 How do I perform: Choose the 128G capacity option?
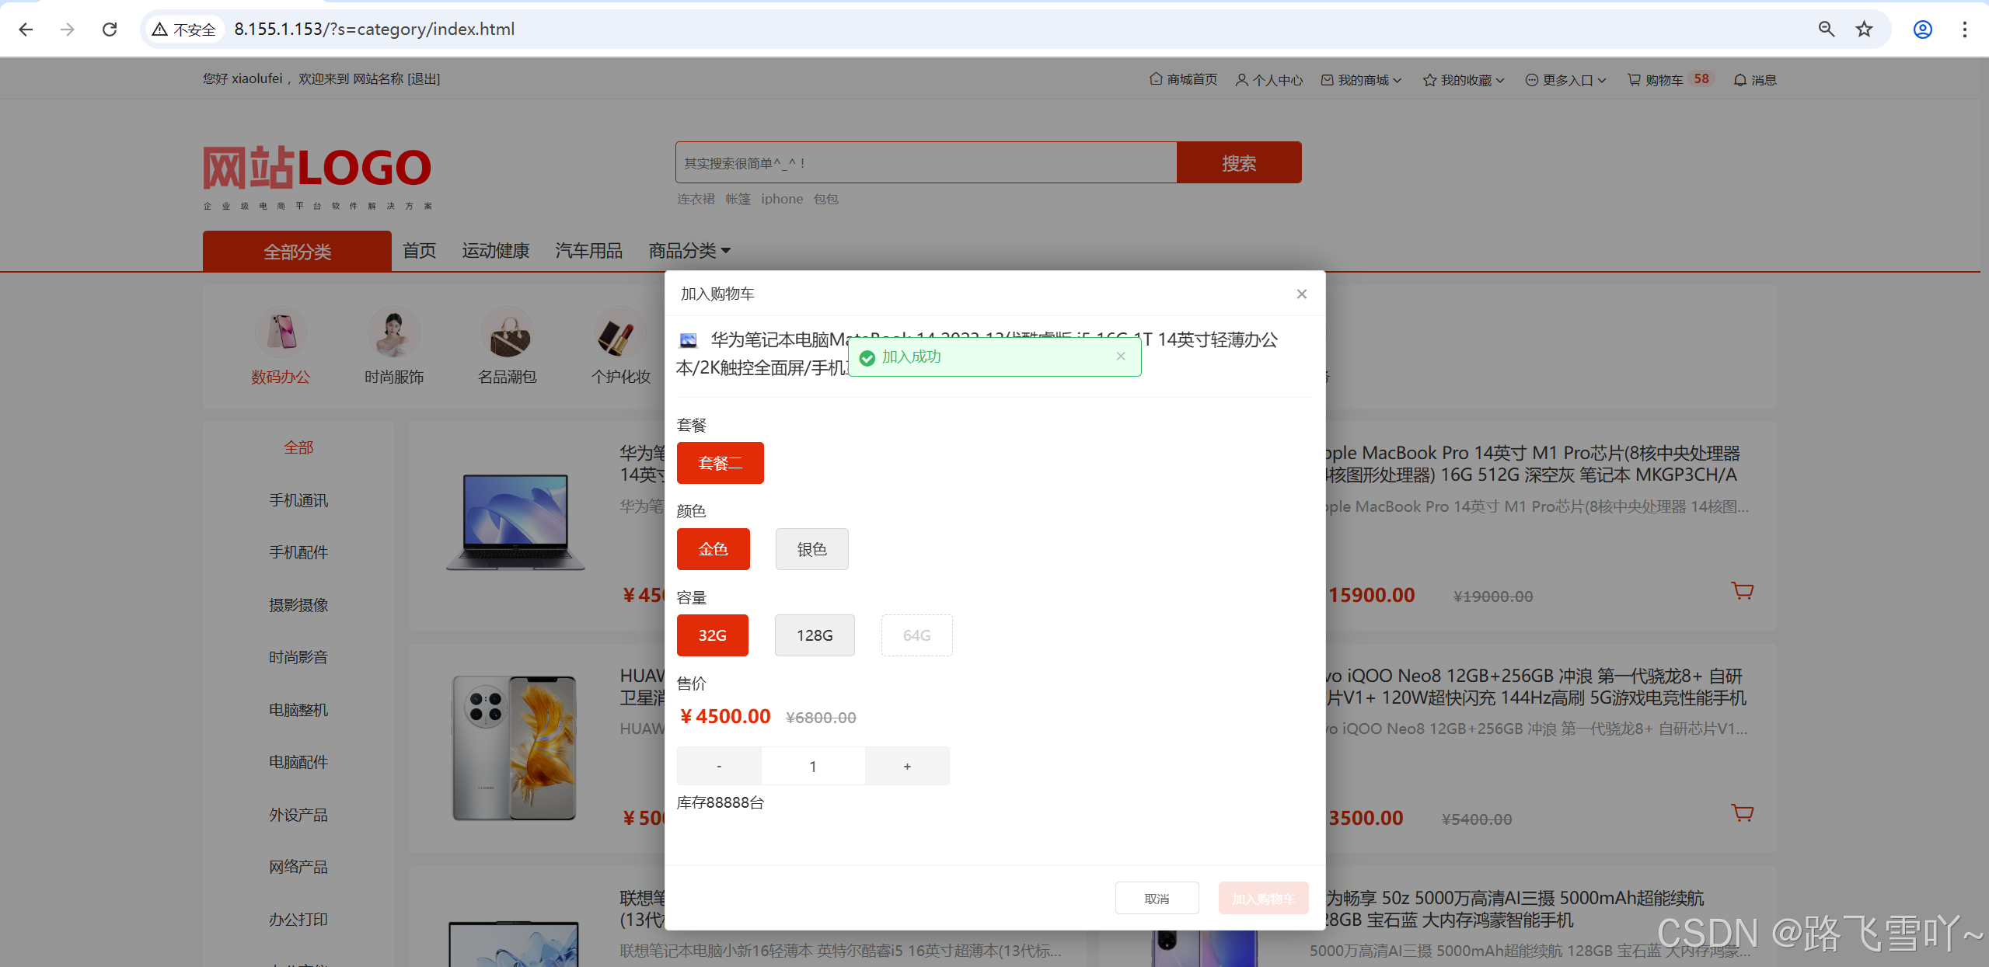[x=814, y=635]
